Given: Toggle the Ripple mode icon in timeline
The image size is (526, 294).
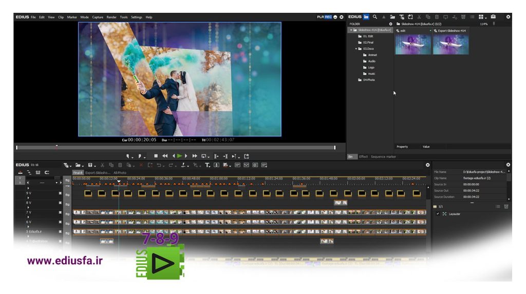Looking at the screenshot, I should [29, 172].
